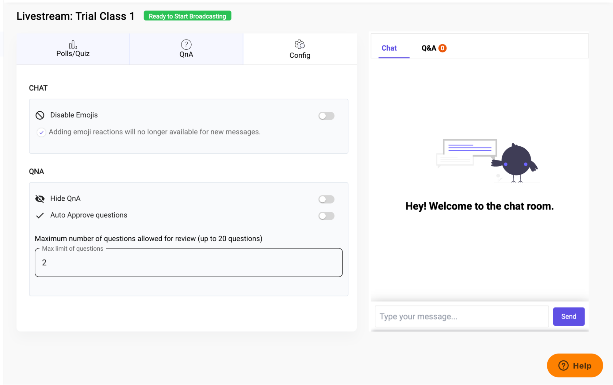Switch to the Chat tab
The image size is (613, 385).
pos(389,48)
